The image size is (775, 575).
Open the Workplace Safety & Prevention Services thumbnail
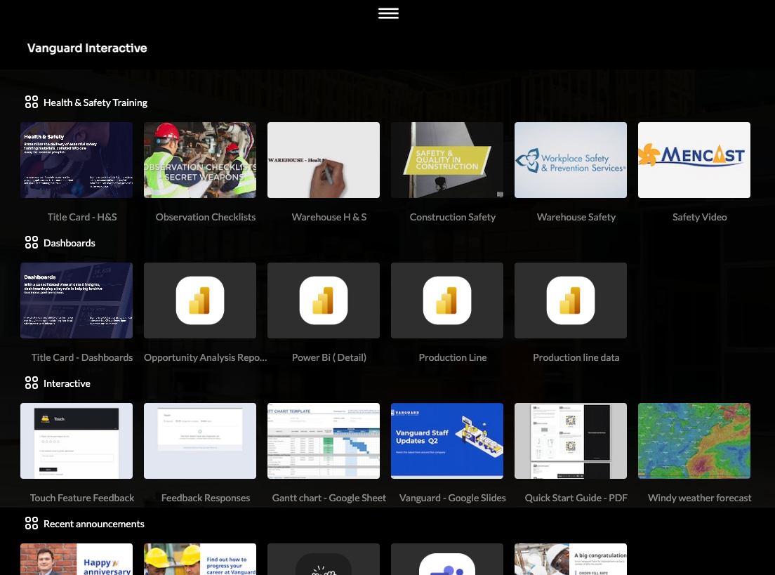pos(571,160)
